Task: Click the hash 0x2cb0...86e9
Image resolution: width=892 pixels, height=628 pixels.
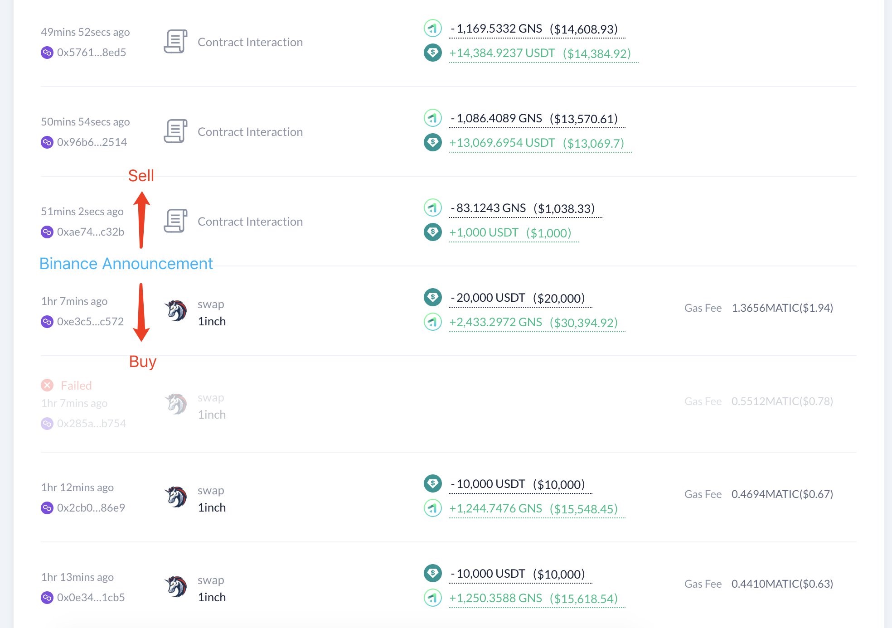Action: [x=91, y=507]
